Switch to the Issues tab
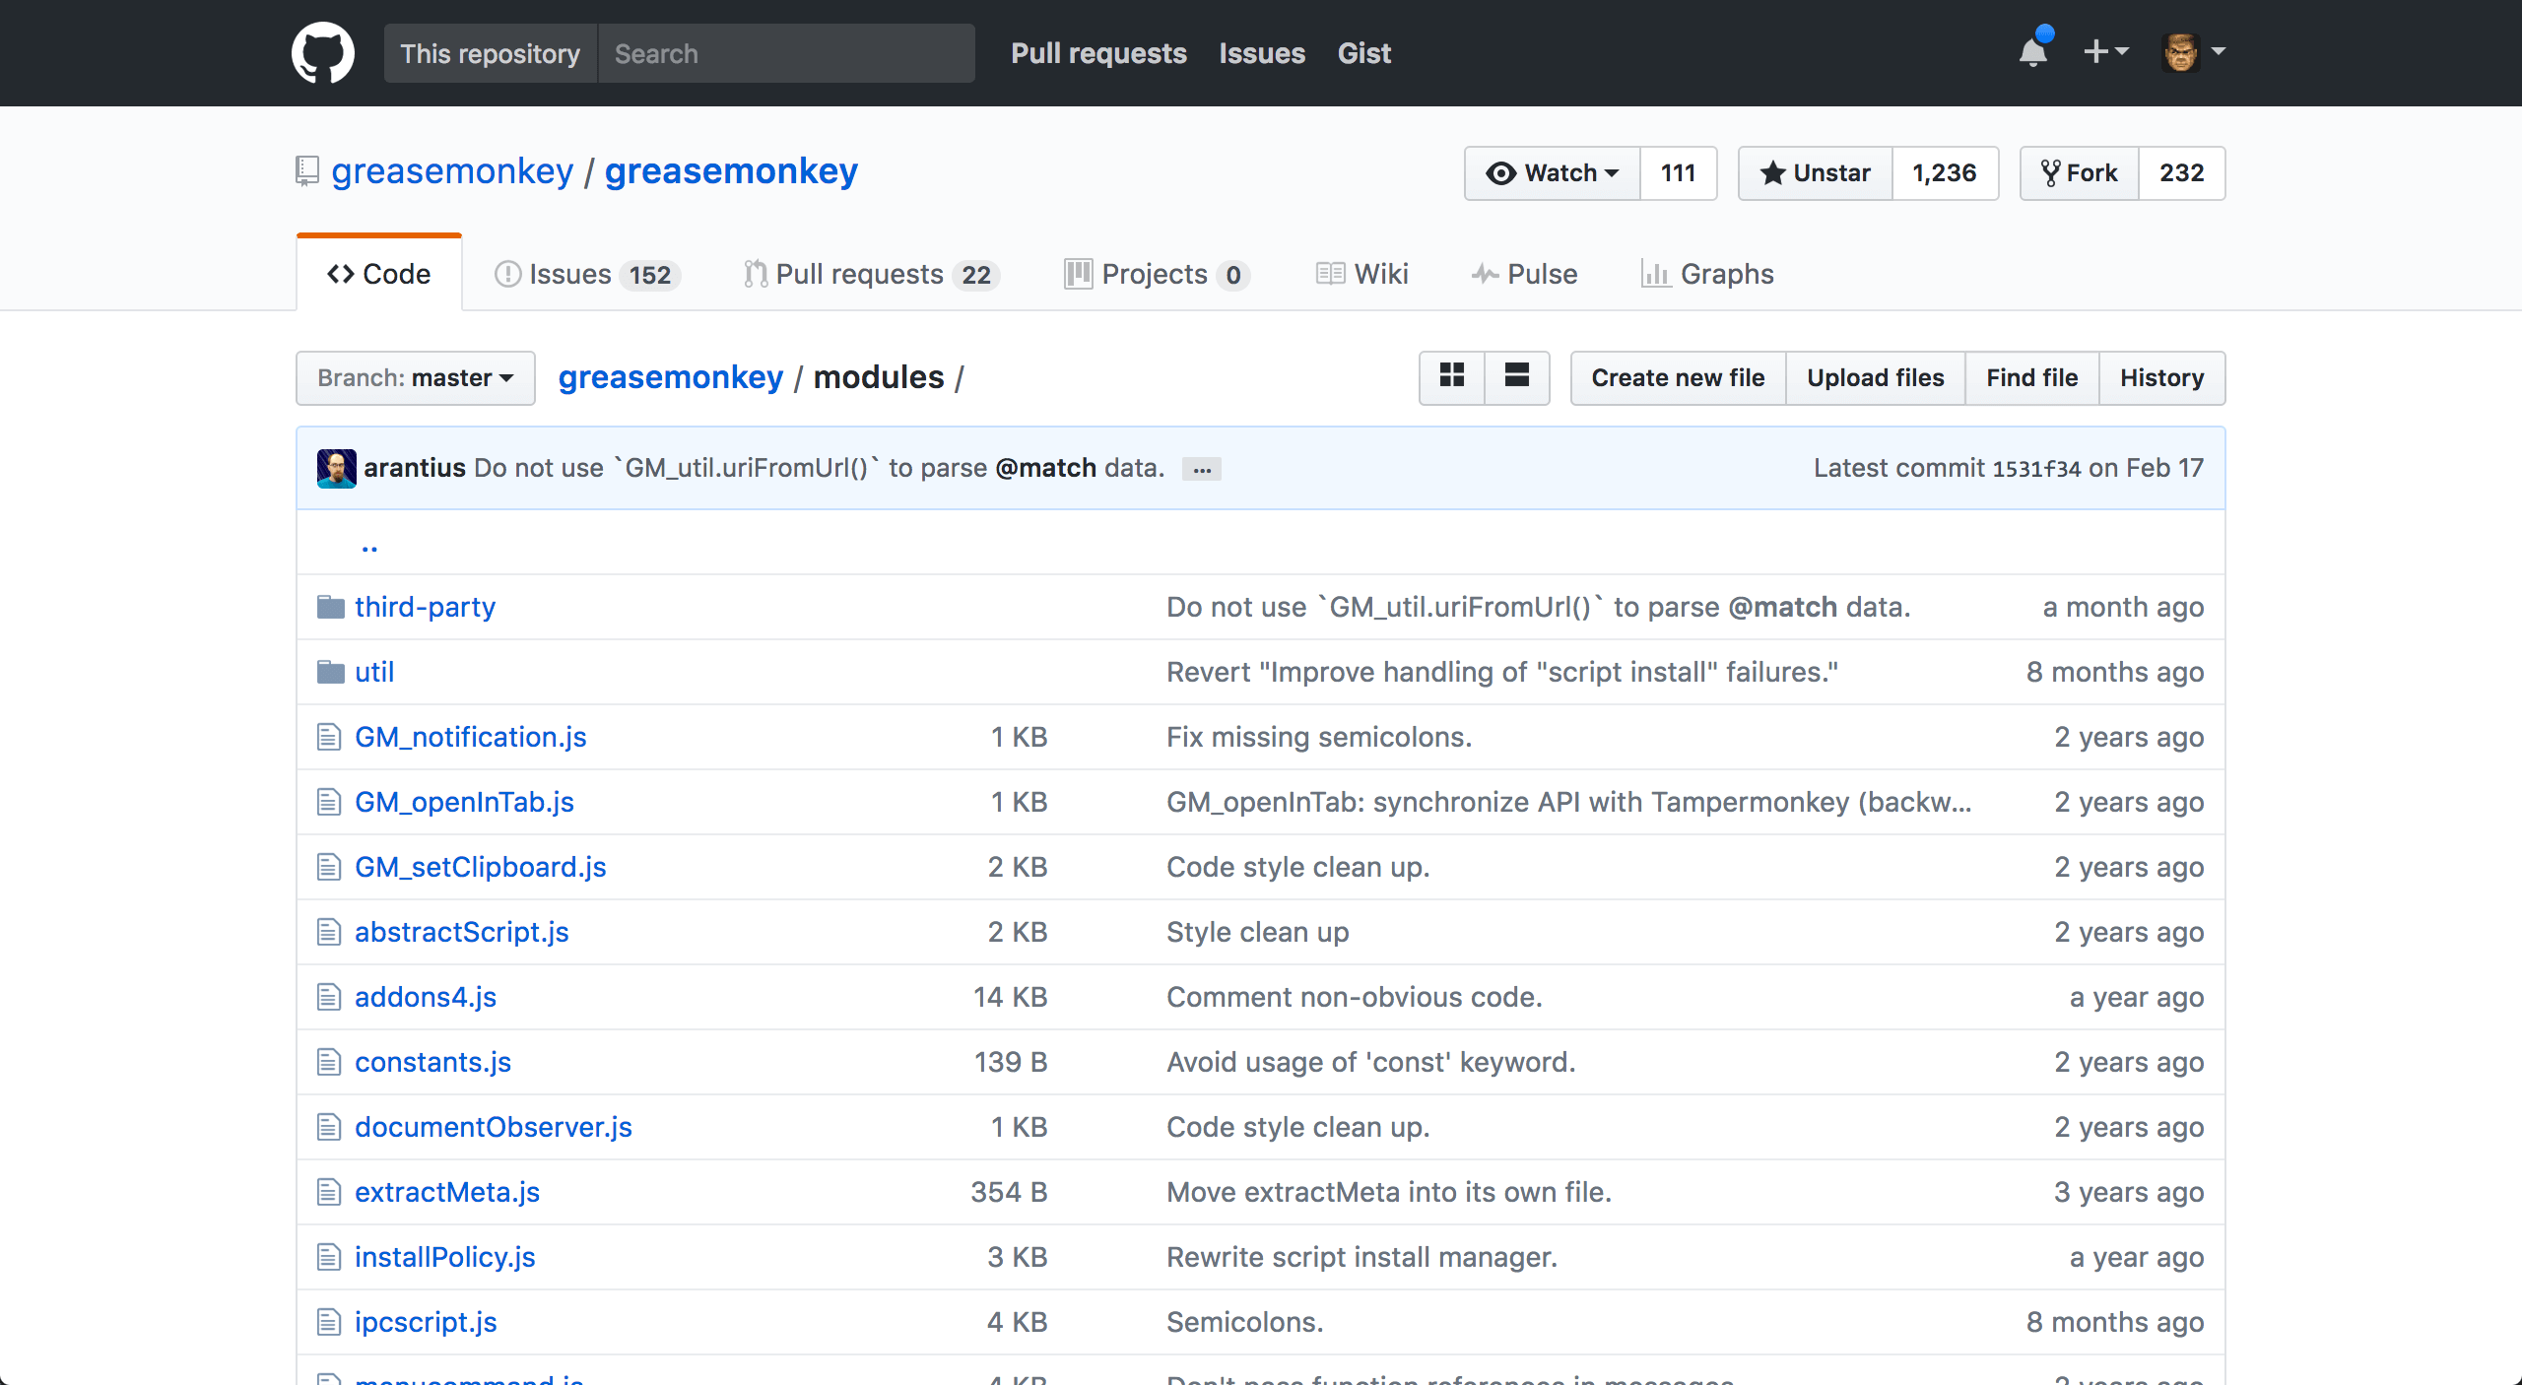Screen dimensions: 2522x1385 tap(587, 274)
